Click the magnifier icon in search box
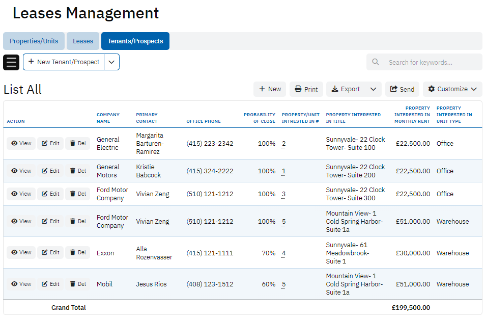Viewport: 485px width, 318px height. click(376, 62)
